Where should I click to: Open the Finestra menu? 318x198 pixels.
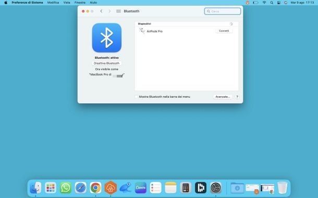[80, 3]
